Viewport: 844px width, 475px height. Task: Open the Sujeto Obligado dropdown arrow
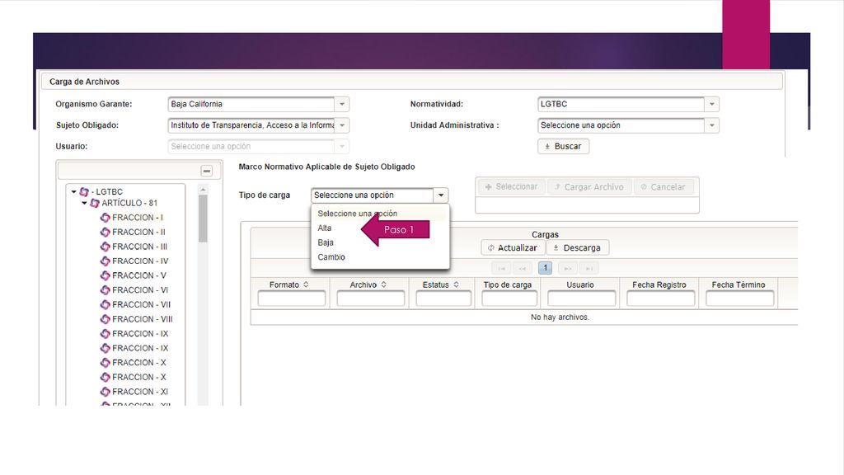(x=342, y=125)
